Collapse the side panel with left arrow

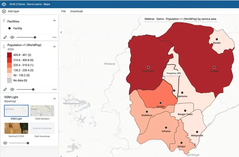tap(61, 33)
